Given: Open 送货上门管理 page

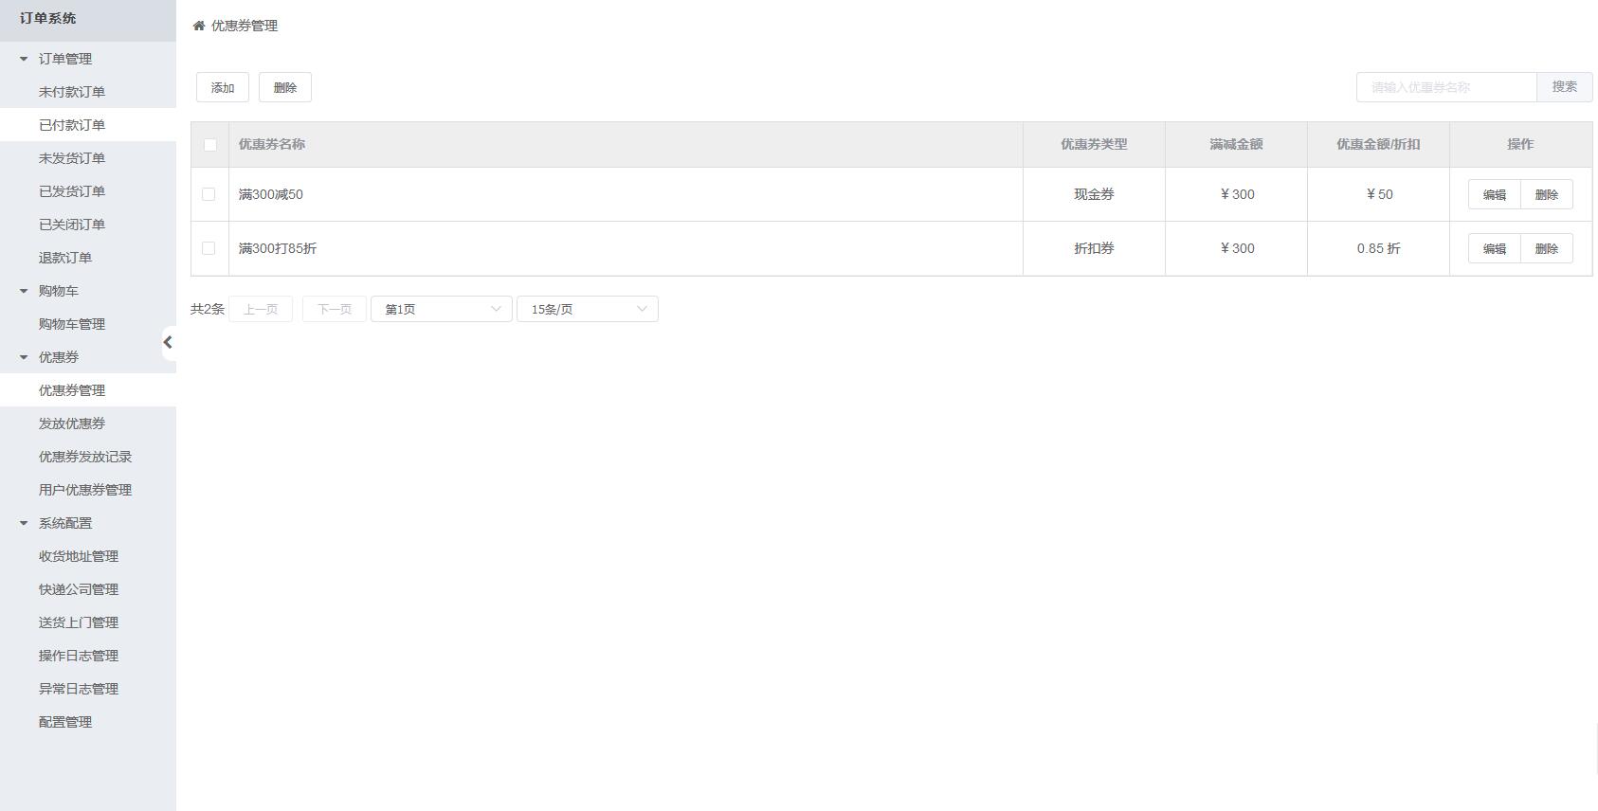Looking at the screenshot, I should point(88,622).
